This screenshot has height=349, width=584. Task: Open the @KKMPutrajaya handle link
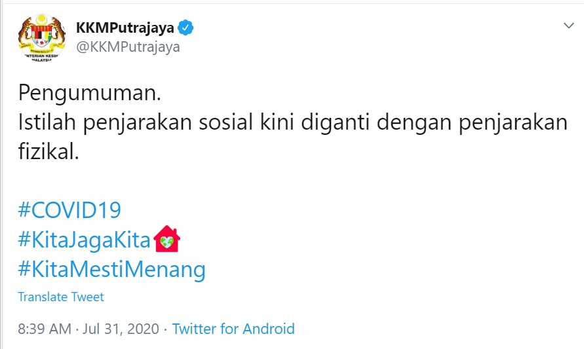pos(128,47)
